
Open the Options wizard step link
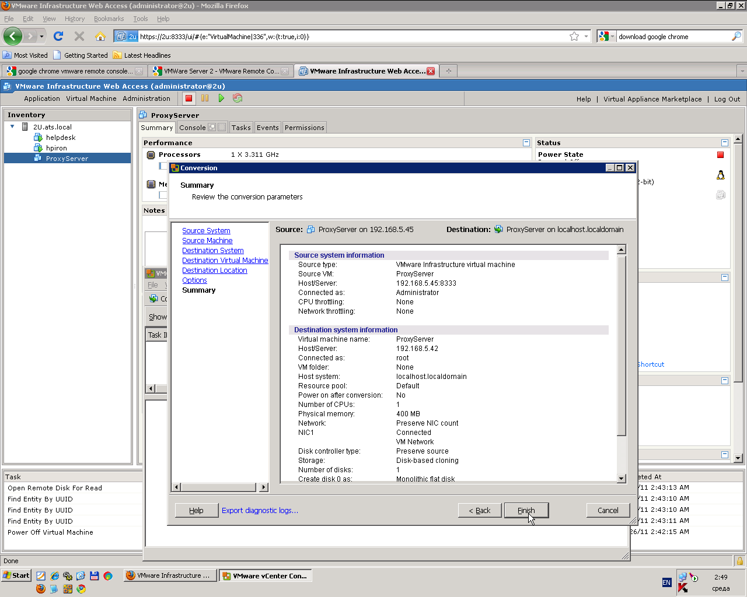click(x=194, y=280)
